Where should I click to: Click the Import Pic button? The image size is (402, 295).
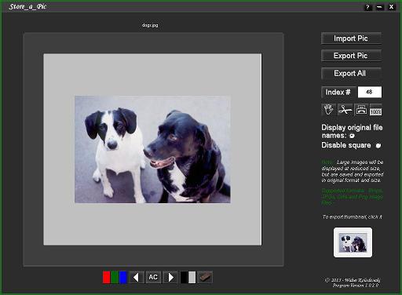(x=351, y=38)
